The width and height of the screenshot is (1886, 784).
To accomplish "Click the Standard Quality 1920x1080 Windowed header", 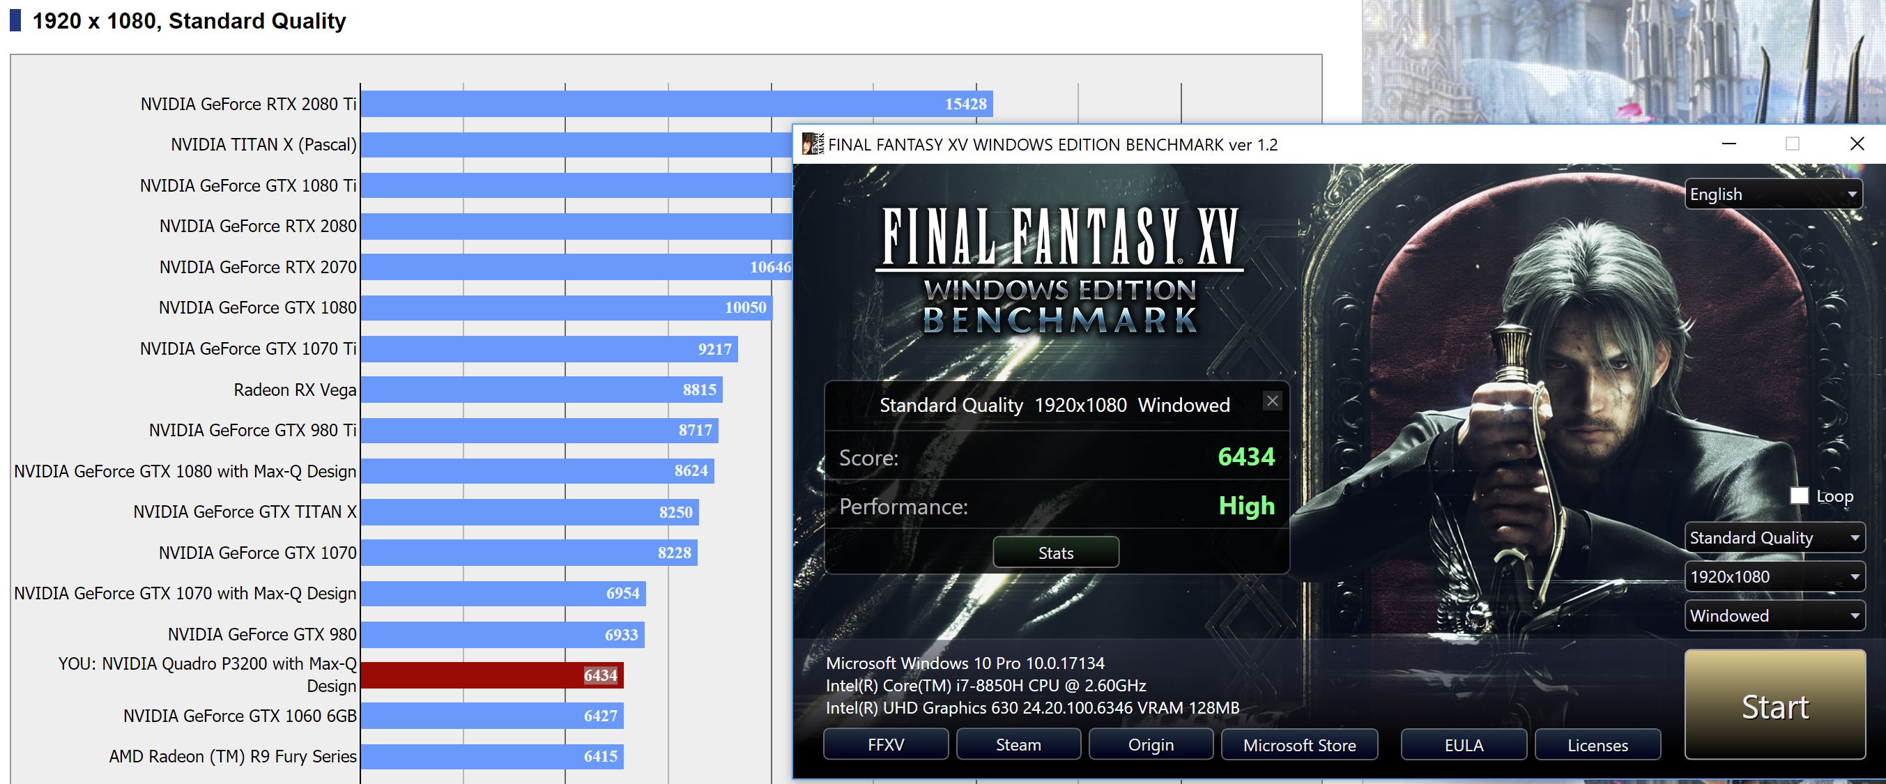I will pos(1055,405).
